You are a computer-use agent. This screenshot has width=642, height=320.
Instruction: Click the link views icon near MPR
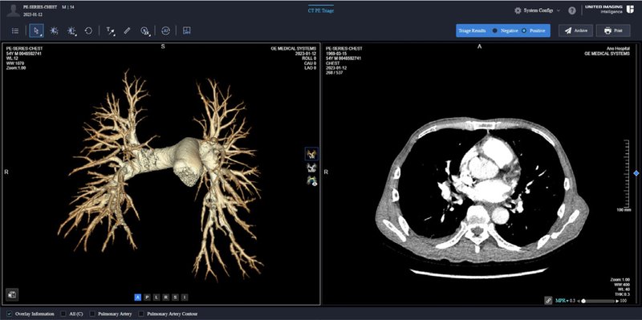tap(548, 301)
